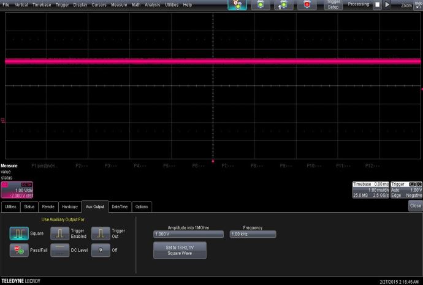Resume processing with the play button
Viewport: 423px width, 285px height.
(387, 5)
